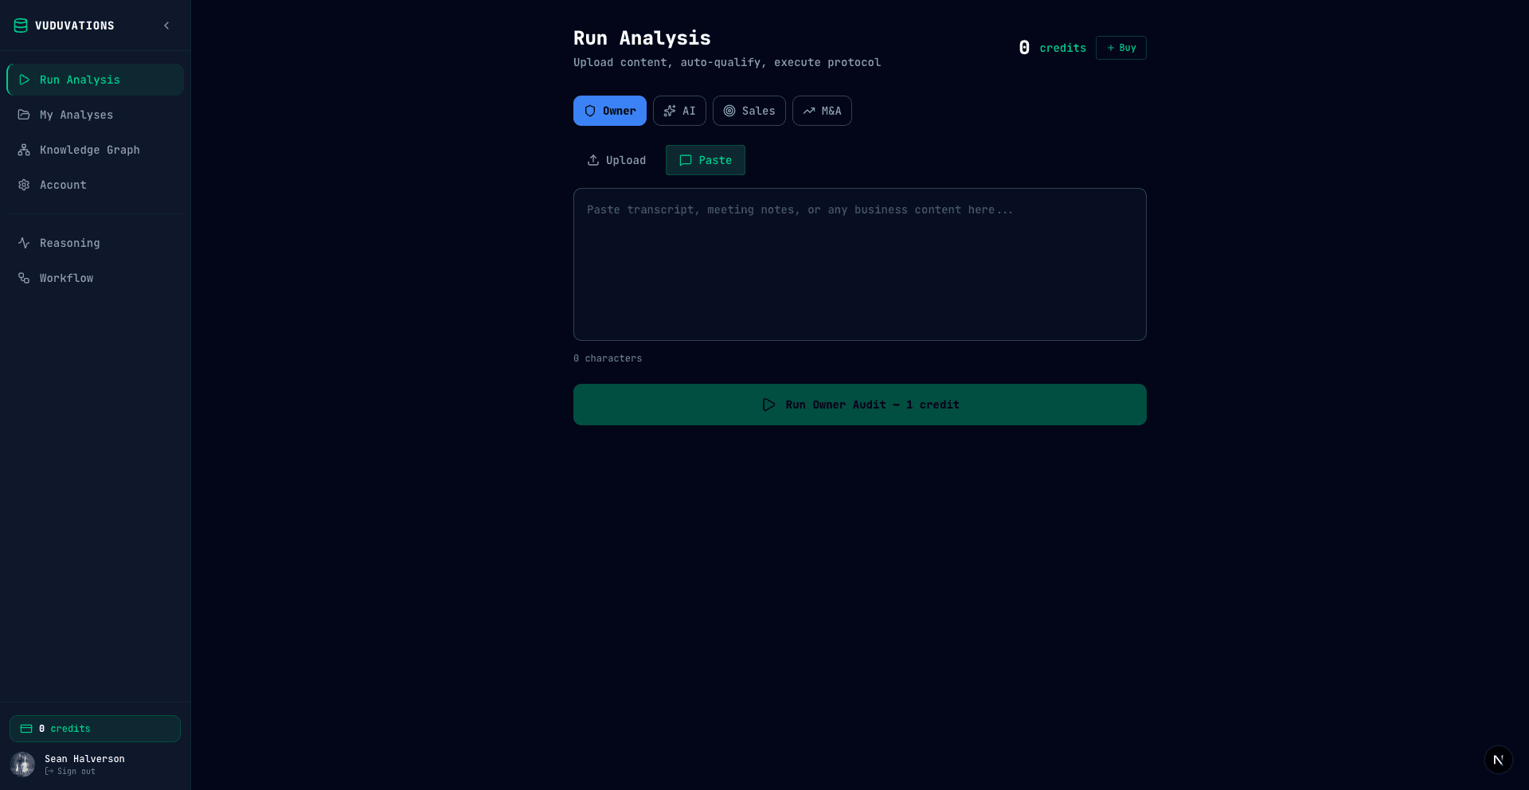Image resolution: width=1529 pixels, height=790 pixels.
Task: Click the Owner shield icon
Action: pos(590,111)
